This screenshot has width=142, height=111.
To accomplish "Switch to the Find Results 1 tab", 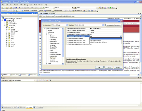I will tap(38, 107).
